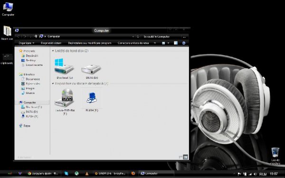Refresh the Computer folder view
This screenshot has width=285, height=178.
click(138, 37)
